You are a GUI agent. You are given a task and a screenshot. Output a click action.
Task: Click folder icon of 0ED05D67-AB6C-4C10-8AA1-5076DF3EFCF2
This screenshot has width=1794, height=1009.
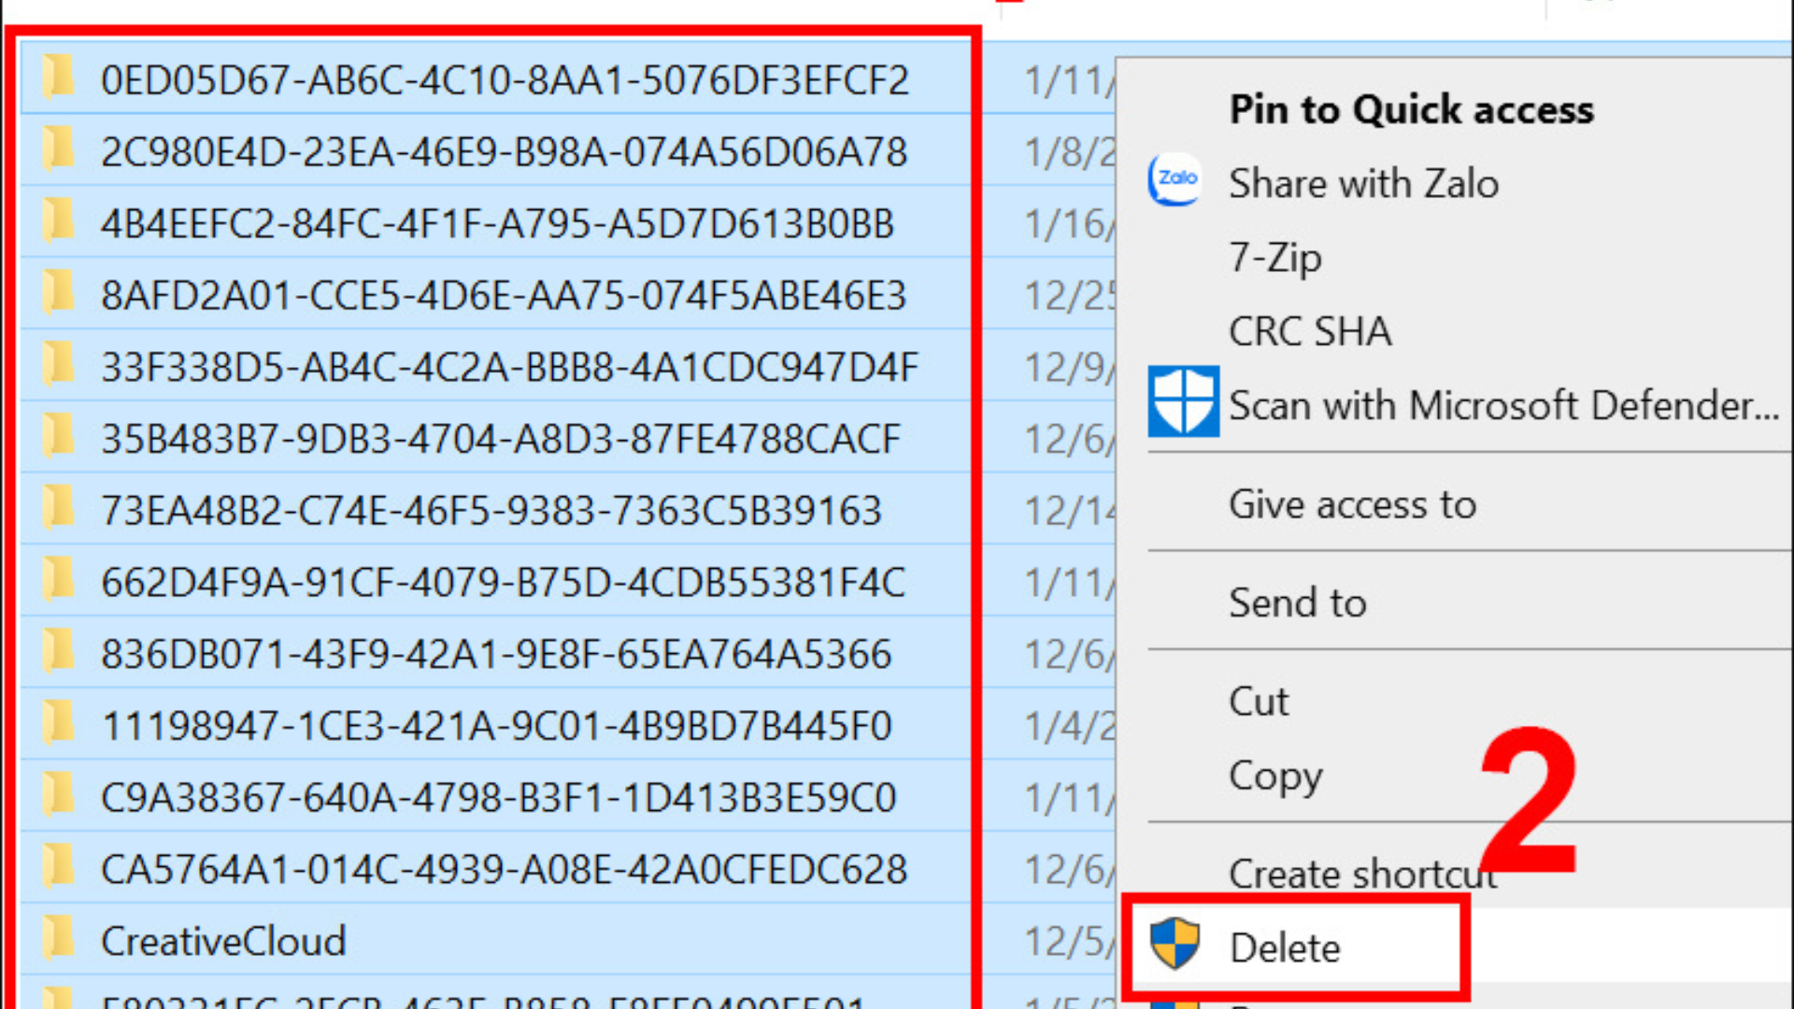tap(58, 77)
